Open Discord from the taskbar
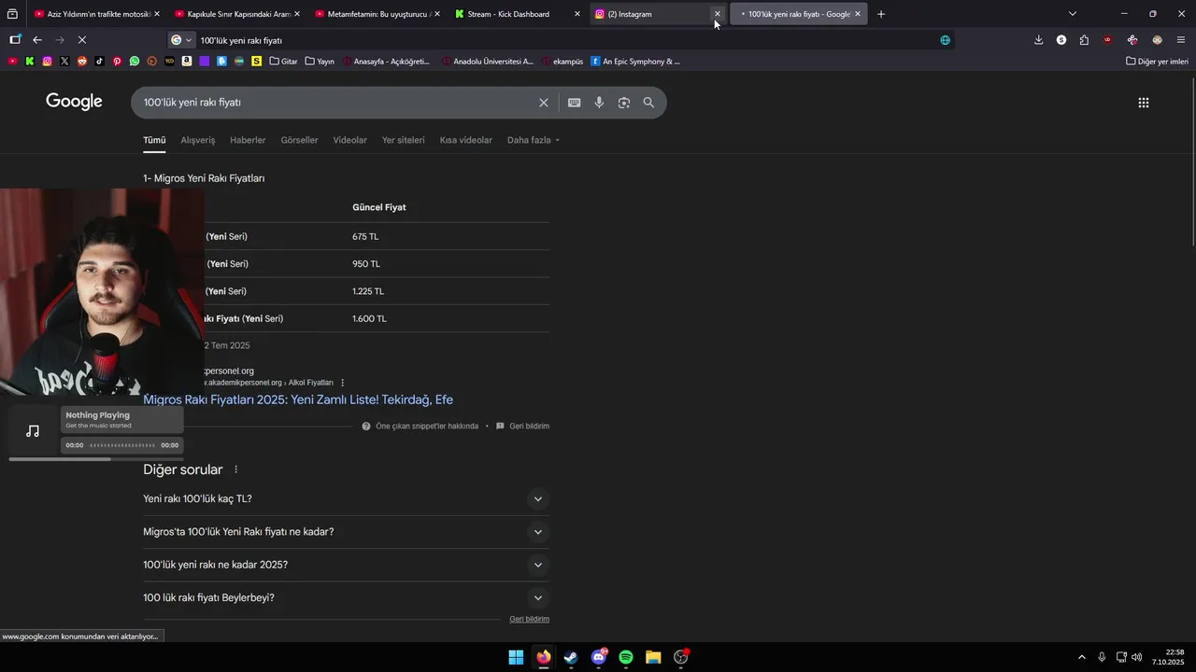Image resolution: width=1196 pixels, height=672 pixels. click(599, 657)
